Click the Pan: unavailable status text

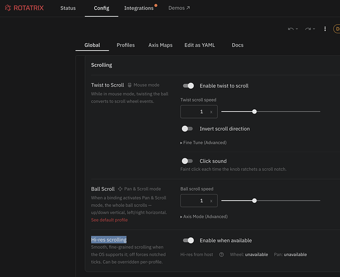click(290, 254)
